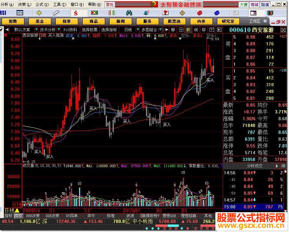The width and height of the screenshot is (289, 232).
Task: Toggle the 指标 mode at bottom left
Action: [8, 215]
